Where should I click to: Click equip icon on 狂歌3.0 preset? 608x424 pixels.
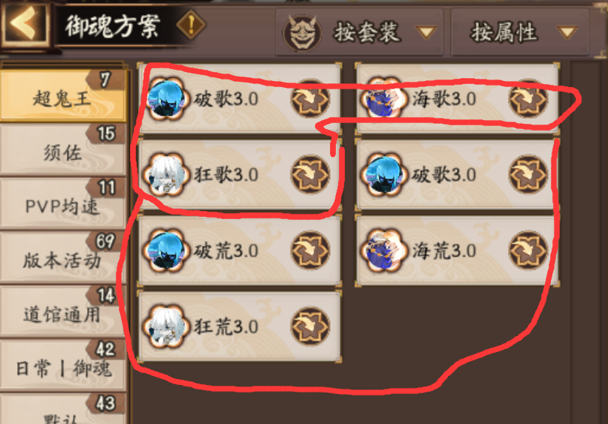310,175
